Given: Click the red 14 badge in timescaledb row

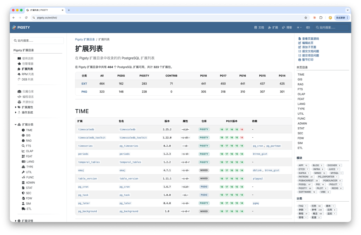Looking at the screenshot, I should coord(242,129).
